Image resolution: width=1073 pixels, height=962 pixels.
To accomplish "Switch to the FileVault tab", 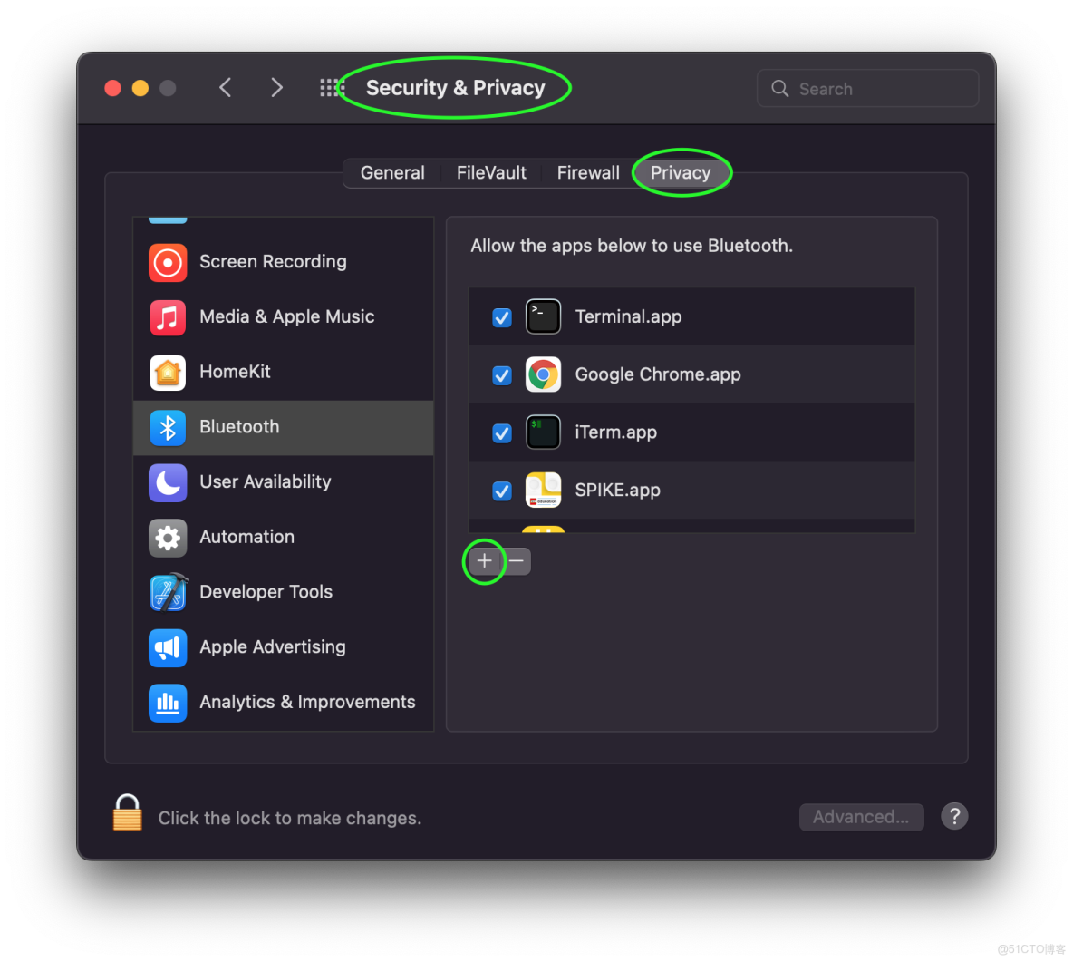I will [491, 172].
